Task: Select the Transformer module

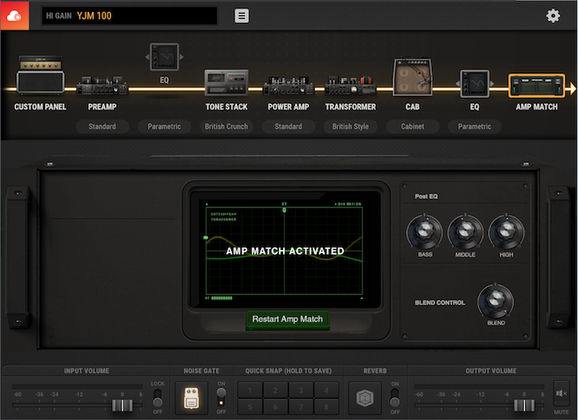Action: click(350, 86)
